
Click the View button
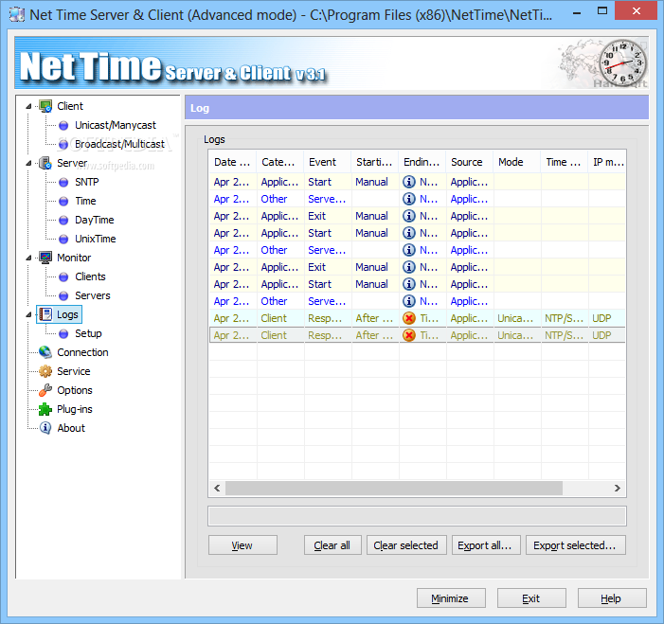242,545
